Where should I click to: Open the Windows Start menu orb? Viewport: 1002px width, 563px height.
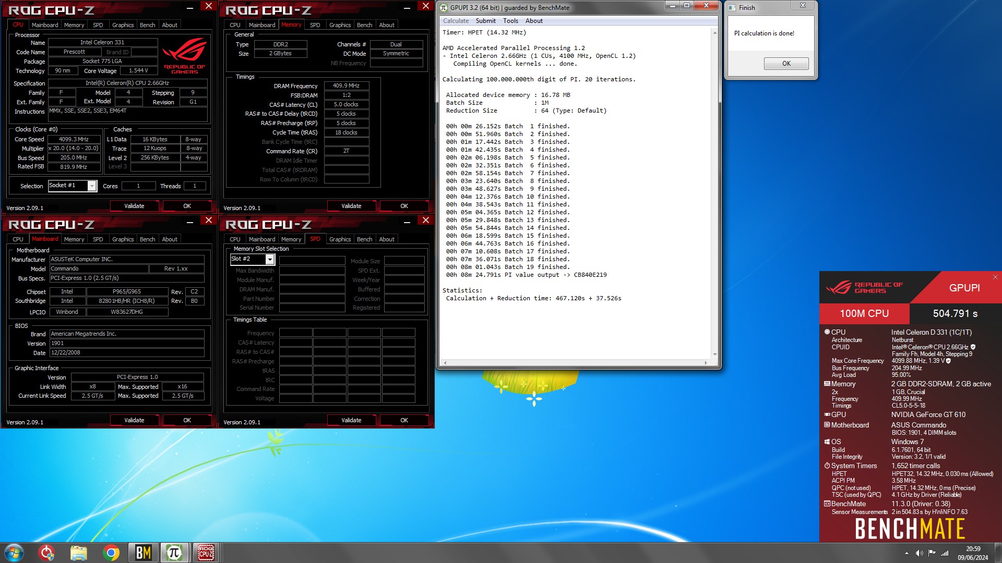pos(14,553)
